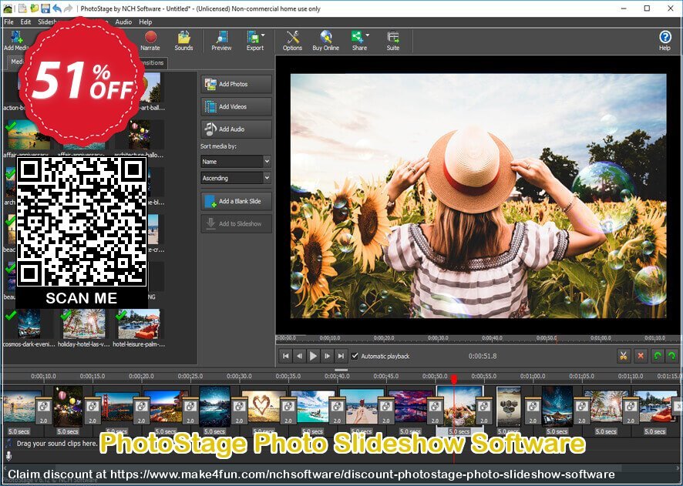Click the preview time ruler at 0:00:30.0
683x486 pixels.
tap(438, 338)
